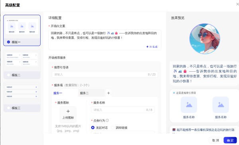The height and width of the screenshot is (145, 239).
Task: Switch to the 服务一 tab
Action: [x=58, y=93]
